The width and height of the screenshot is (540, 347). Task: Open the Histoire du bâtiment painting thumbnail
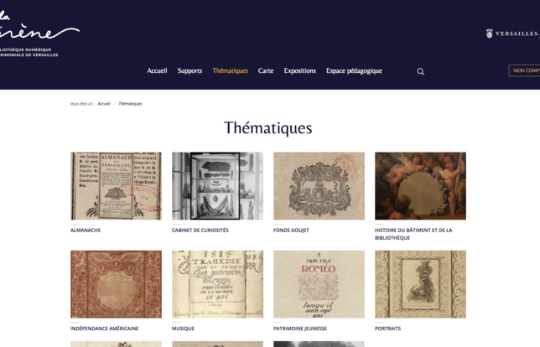click(x=420, y=186)
